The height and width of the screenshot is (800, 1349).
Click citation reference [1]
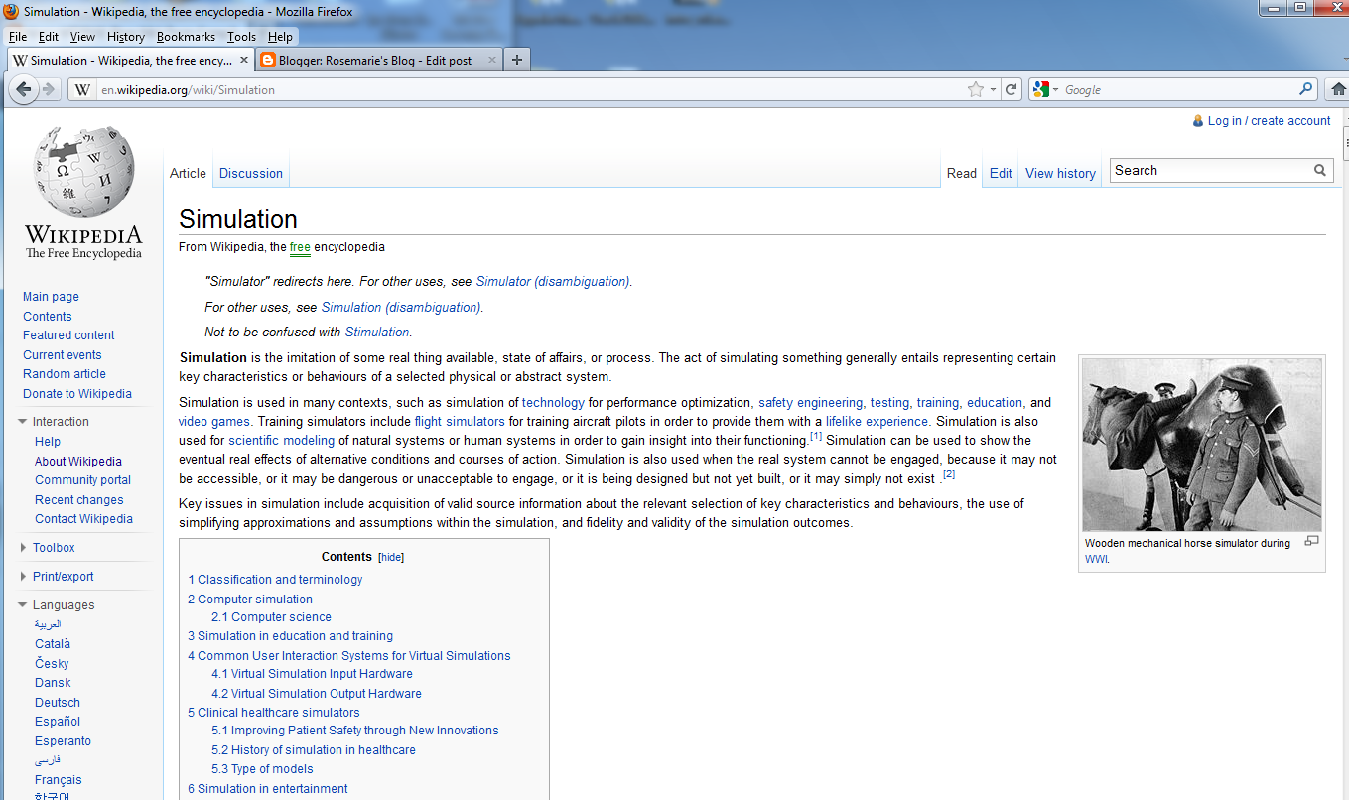[x=816, y=436]
